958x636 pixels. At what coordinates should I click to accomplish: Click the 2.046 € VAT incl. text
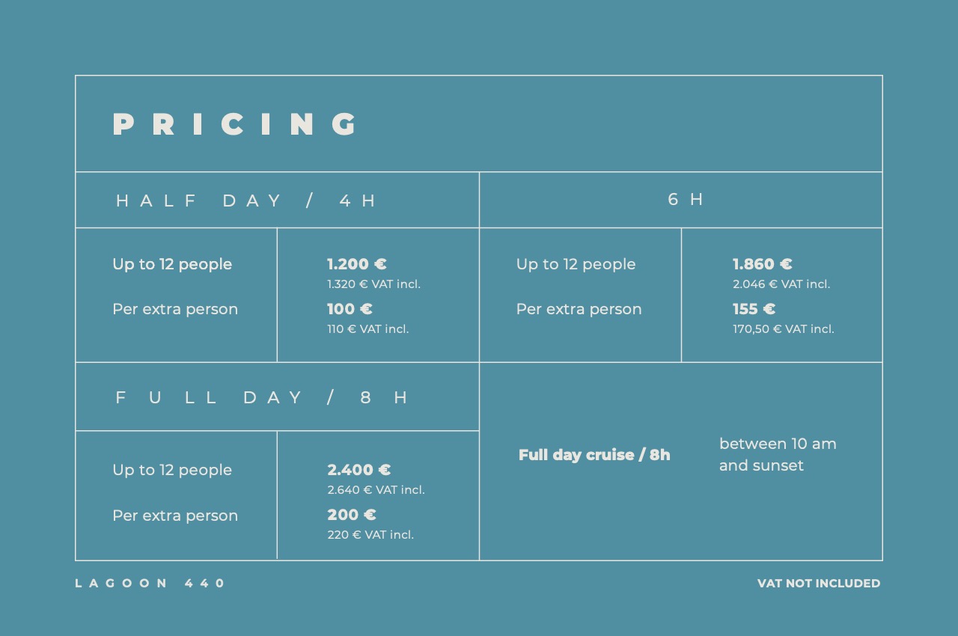tap(781, 284)
